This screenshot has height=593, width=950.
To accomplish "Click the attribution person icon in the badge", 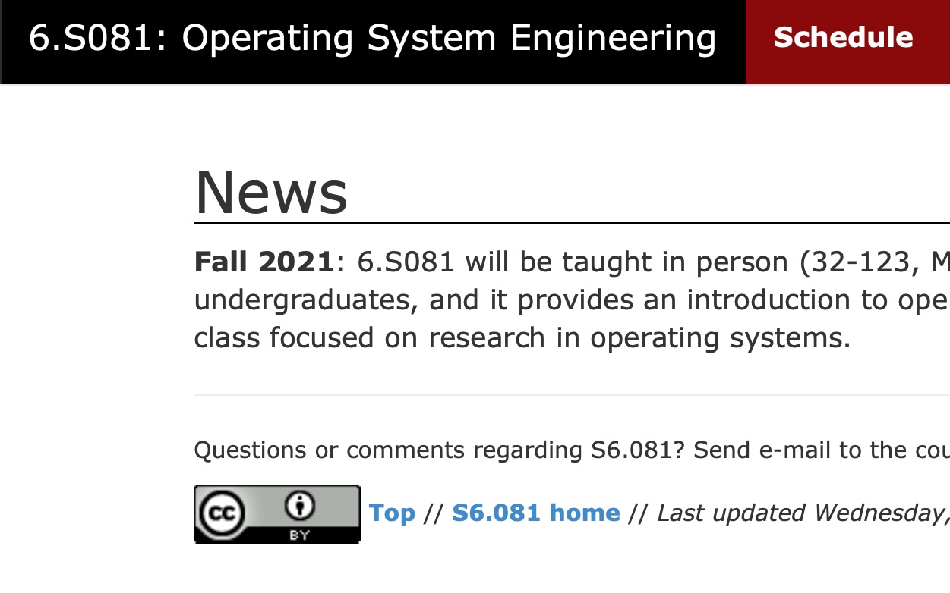I will [299, 506].
